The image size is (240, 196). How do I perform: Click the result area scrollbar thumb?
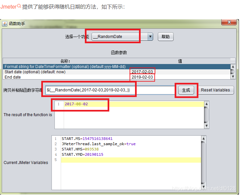(x=206, y=115)
